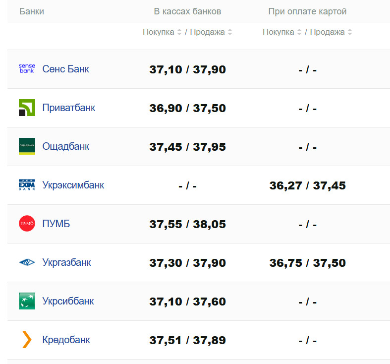
Task: Click the green Privatbank logo icon
Action: [x=27, y=108]
